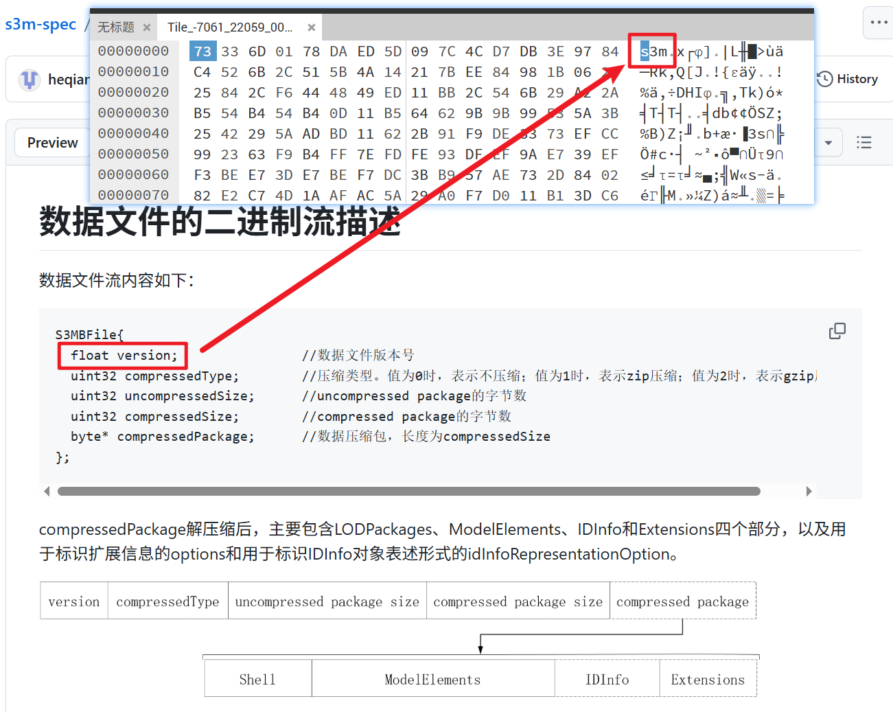Open the three-dot more options menu
The image size is (893, 712).
[879, 23]
